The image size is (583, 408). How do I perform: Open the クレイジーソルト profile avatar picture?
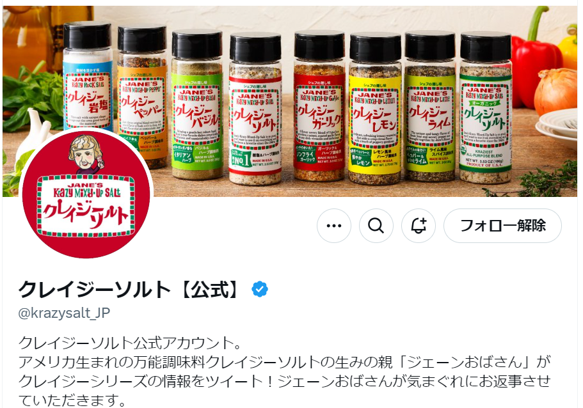coord(86,193)
